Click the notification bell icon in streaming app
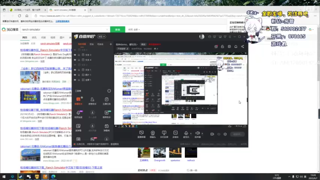 point(236,46)
